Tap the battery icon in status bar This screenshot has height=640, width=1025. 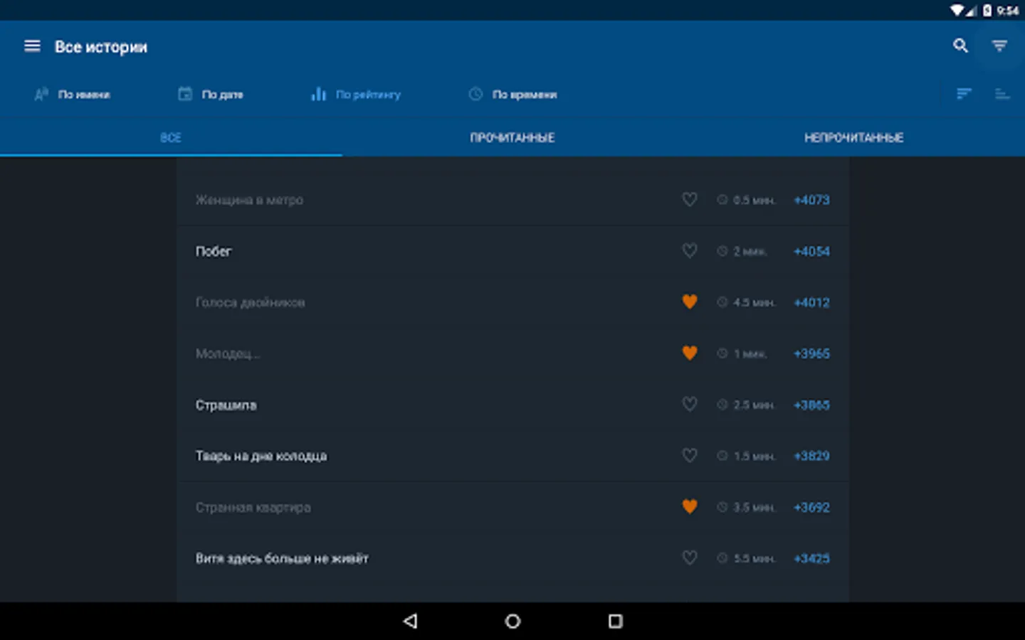(987, 10)
